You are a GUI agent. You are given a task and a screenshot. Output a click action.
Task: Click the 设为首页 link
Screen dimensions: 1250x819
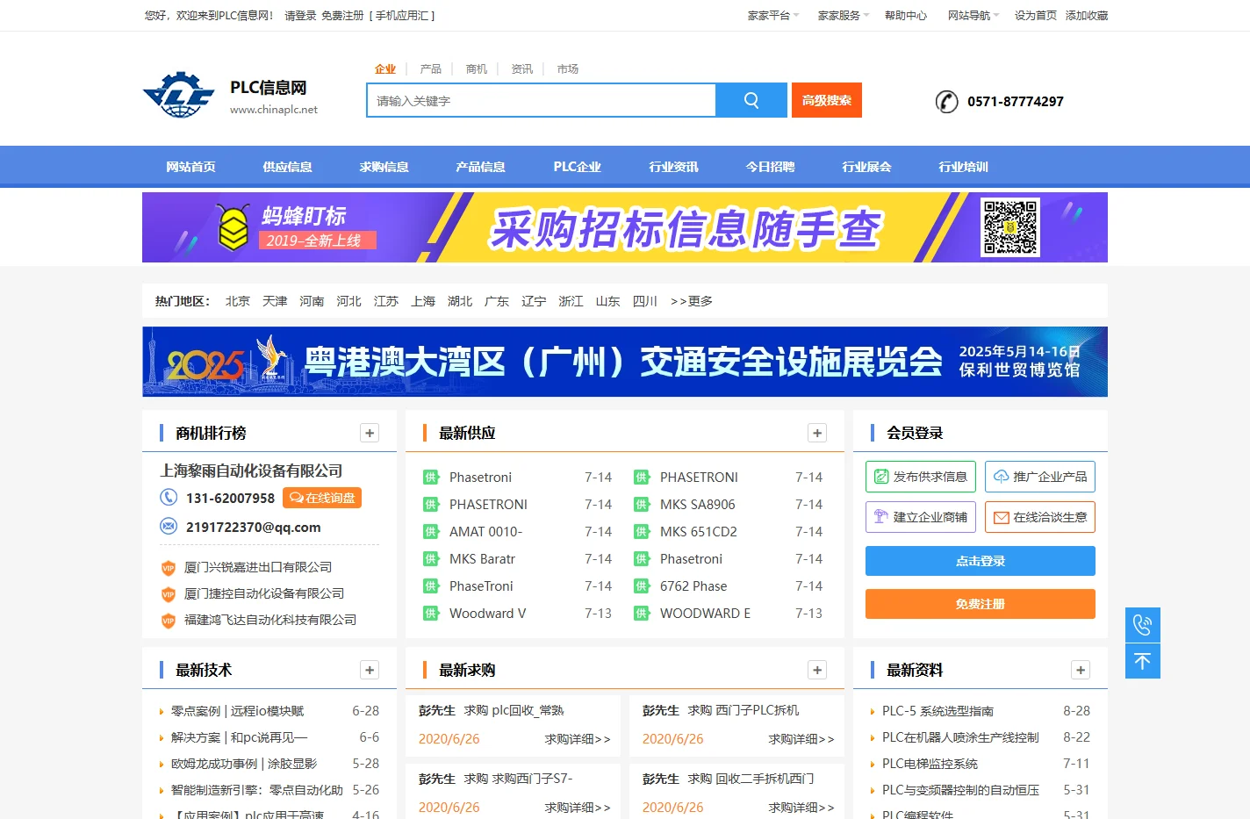coord(1036,16)
